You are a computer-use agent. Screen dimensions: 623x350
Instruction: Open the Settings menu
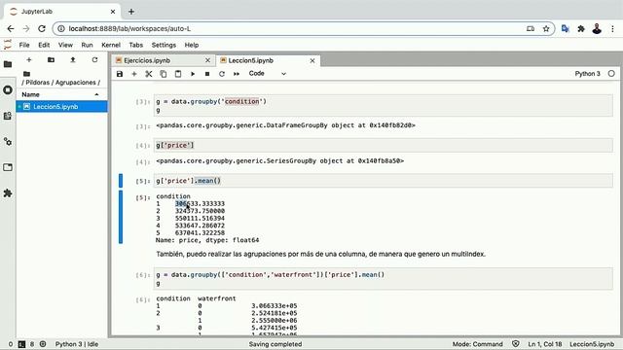[164, 45]
